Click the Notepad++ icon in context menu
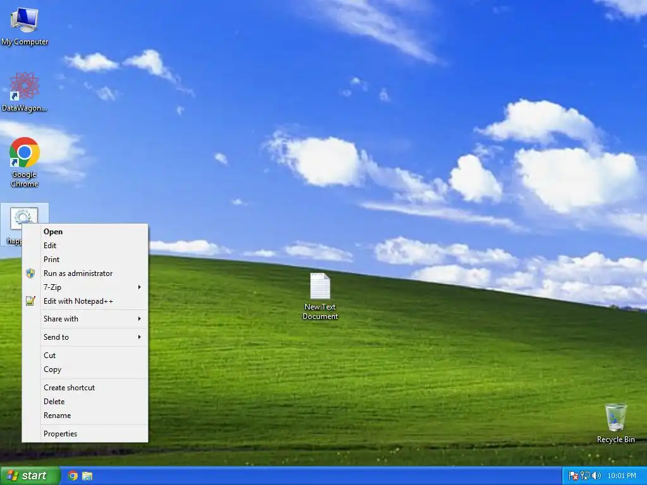 pos(30,301)
